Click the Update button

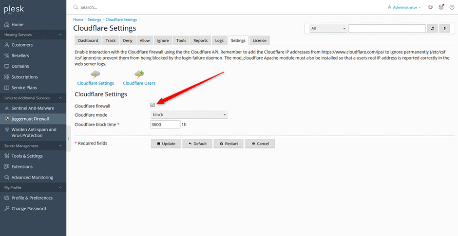[x=166, y=144]
